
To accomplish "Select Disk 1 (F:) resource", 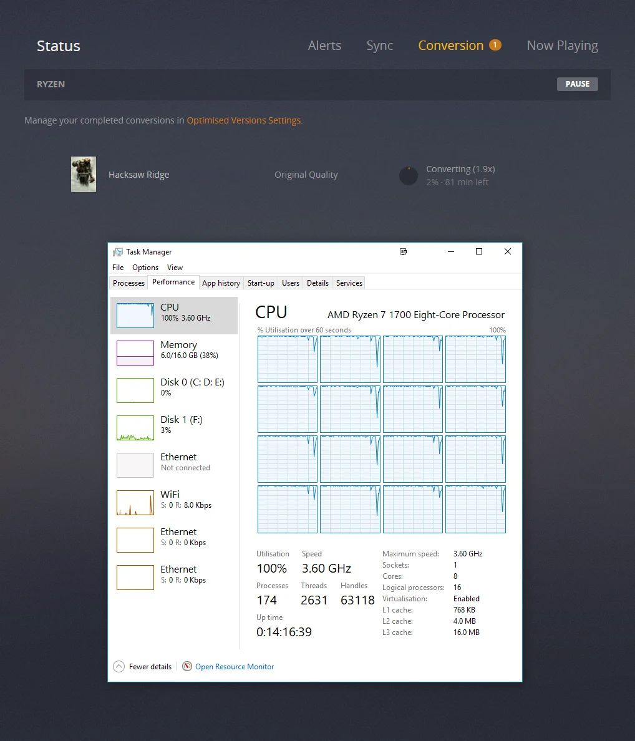I will tap(174, 427).
